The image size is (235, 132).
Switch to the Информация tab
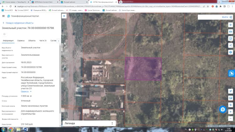point(8,41)
